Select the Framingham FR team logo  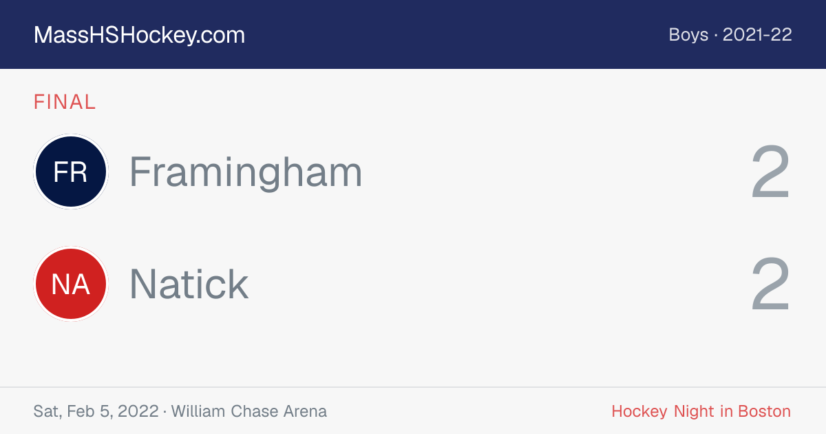(x=71, y=172)
